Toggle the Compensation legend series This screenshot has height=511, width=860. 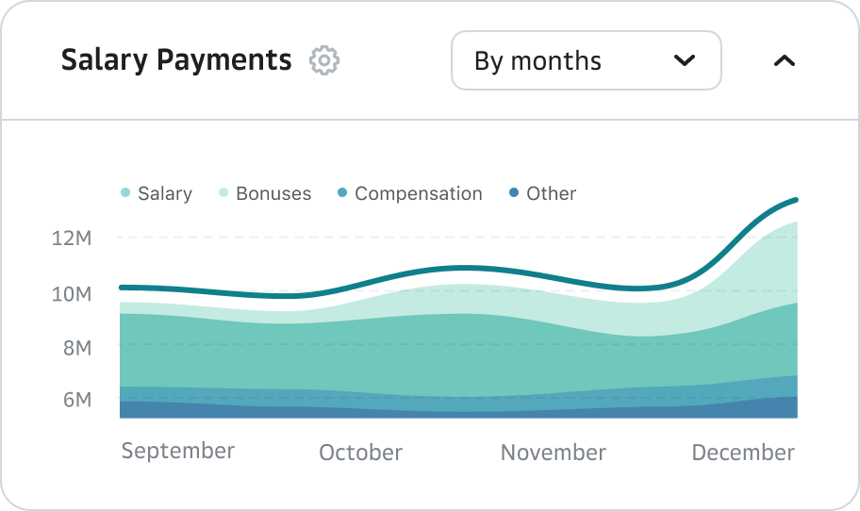point(418,193)
